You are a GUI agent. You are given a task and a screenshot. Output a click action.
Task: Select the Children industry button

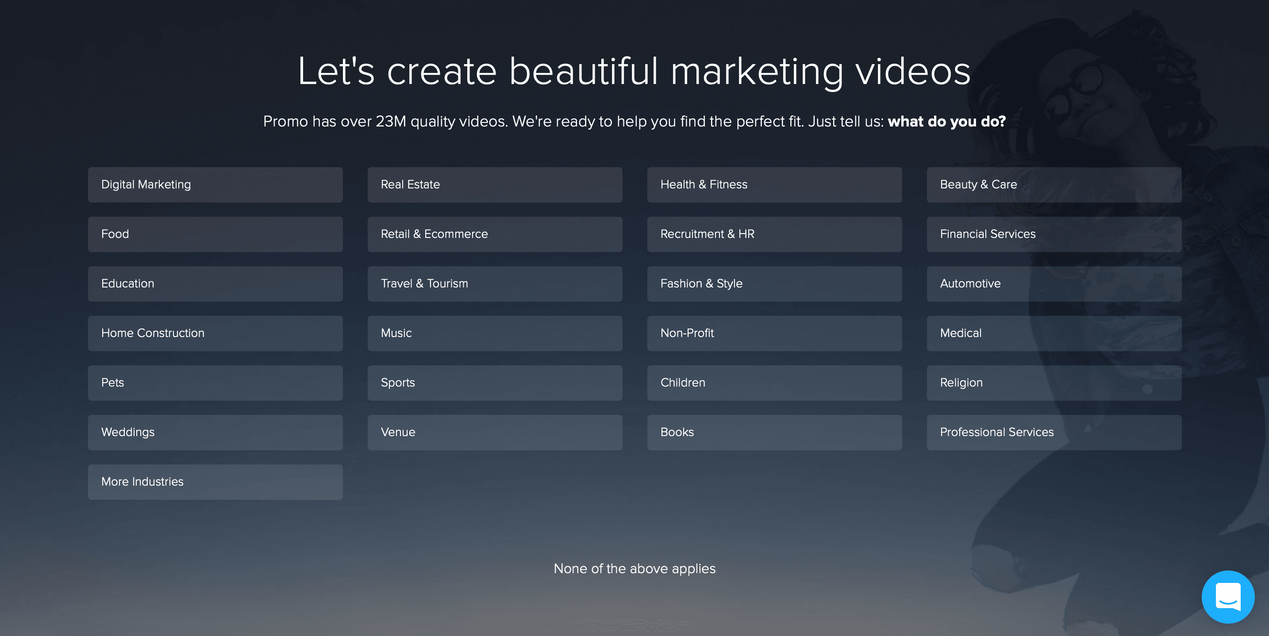pyautogui.click(x=774, y=383)
